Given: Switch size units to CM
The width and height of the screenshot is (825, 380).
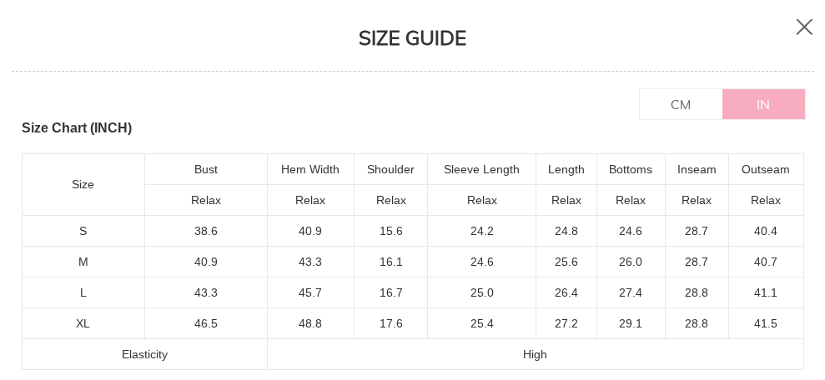Looking at the screenshot, I should [681, 104].
